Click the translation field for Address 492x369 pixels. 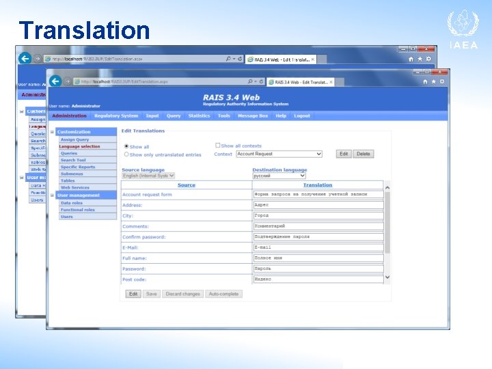point(318,205)
